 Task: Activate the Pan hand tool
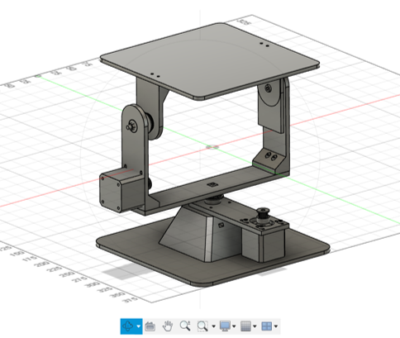tap(168, 326)
